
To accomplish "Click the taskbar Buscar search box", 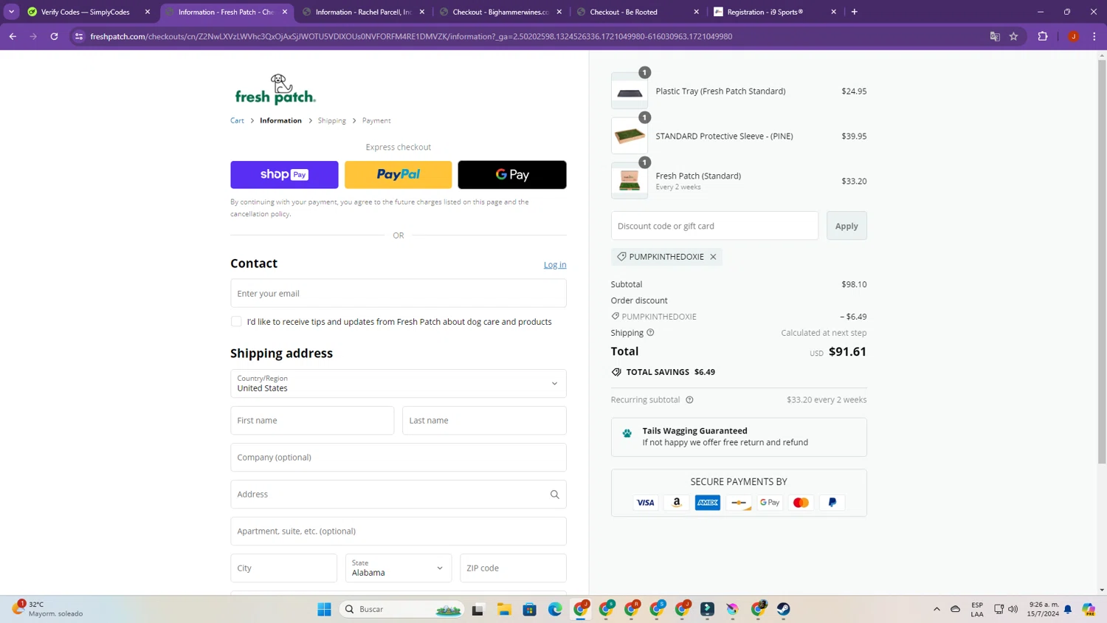I will tap(403, 609).
